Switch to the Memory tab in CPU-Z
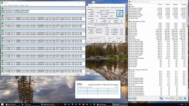 104,8
